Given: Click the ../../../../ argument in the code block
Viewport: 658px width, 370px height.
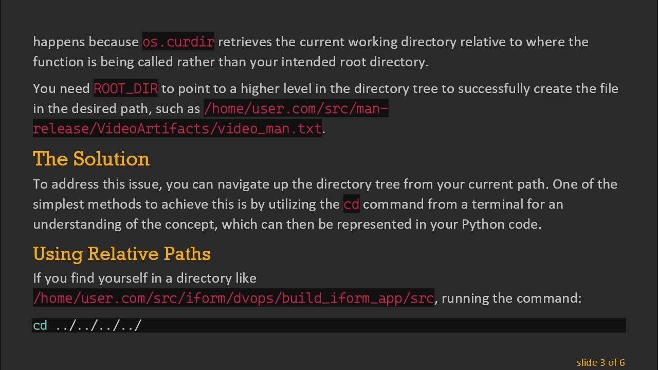Looking at the screenshot, I should (98, 325).
